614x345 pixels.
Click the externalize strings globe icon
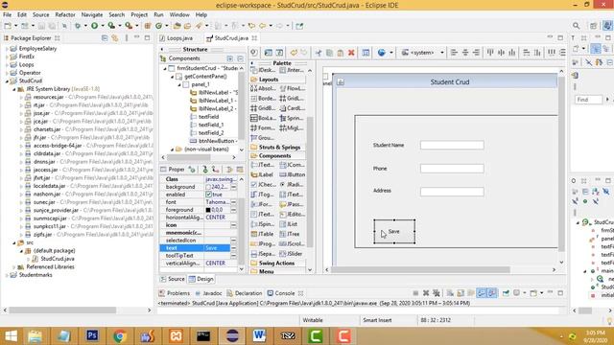tap(382, 53)
